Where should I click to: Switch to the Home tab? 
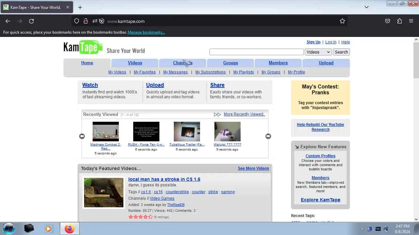87,63
